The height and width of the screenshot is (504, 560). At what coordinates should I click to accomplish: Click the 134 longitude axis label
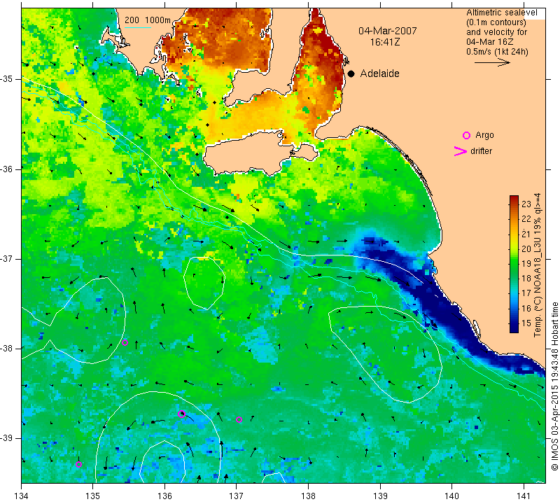pyautogui.click(x=22, y=496)
